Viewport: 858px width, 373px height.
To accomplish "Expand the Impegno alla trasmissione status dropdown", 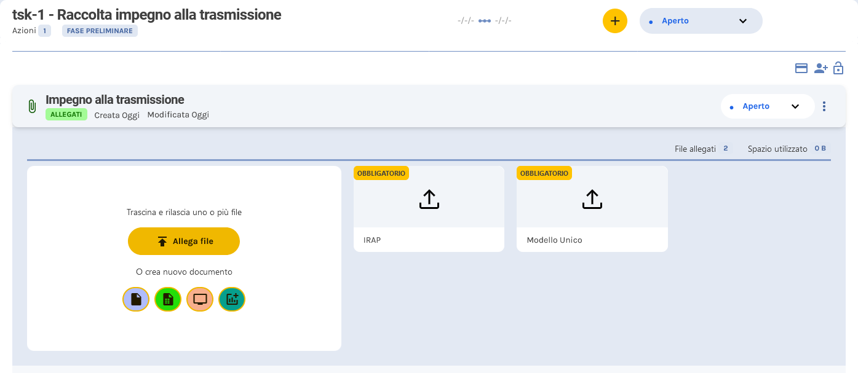I will coord(767,106).
